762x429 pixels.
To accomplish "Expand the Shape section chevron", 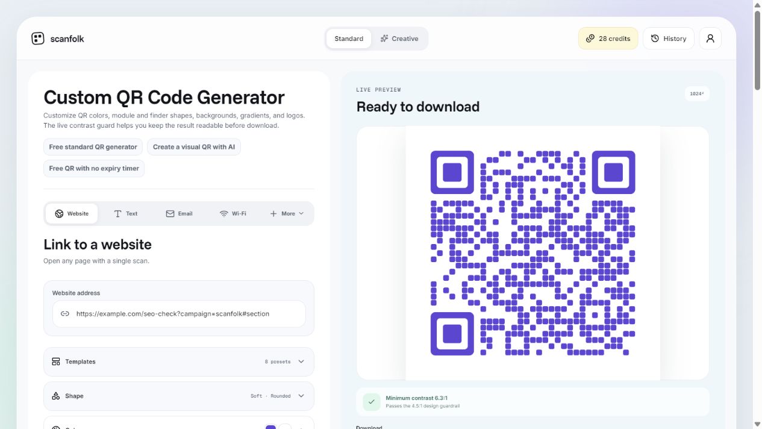I will 301,396.
